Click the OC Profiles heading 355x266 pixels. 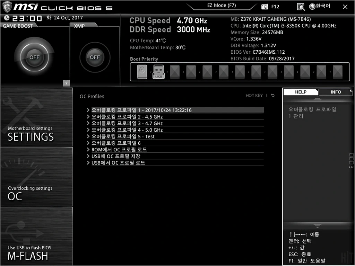coord(92,96)
